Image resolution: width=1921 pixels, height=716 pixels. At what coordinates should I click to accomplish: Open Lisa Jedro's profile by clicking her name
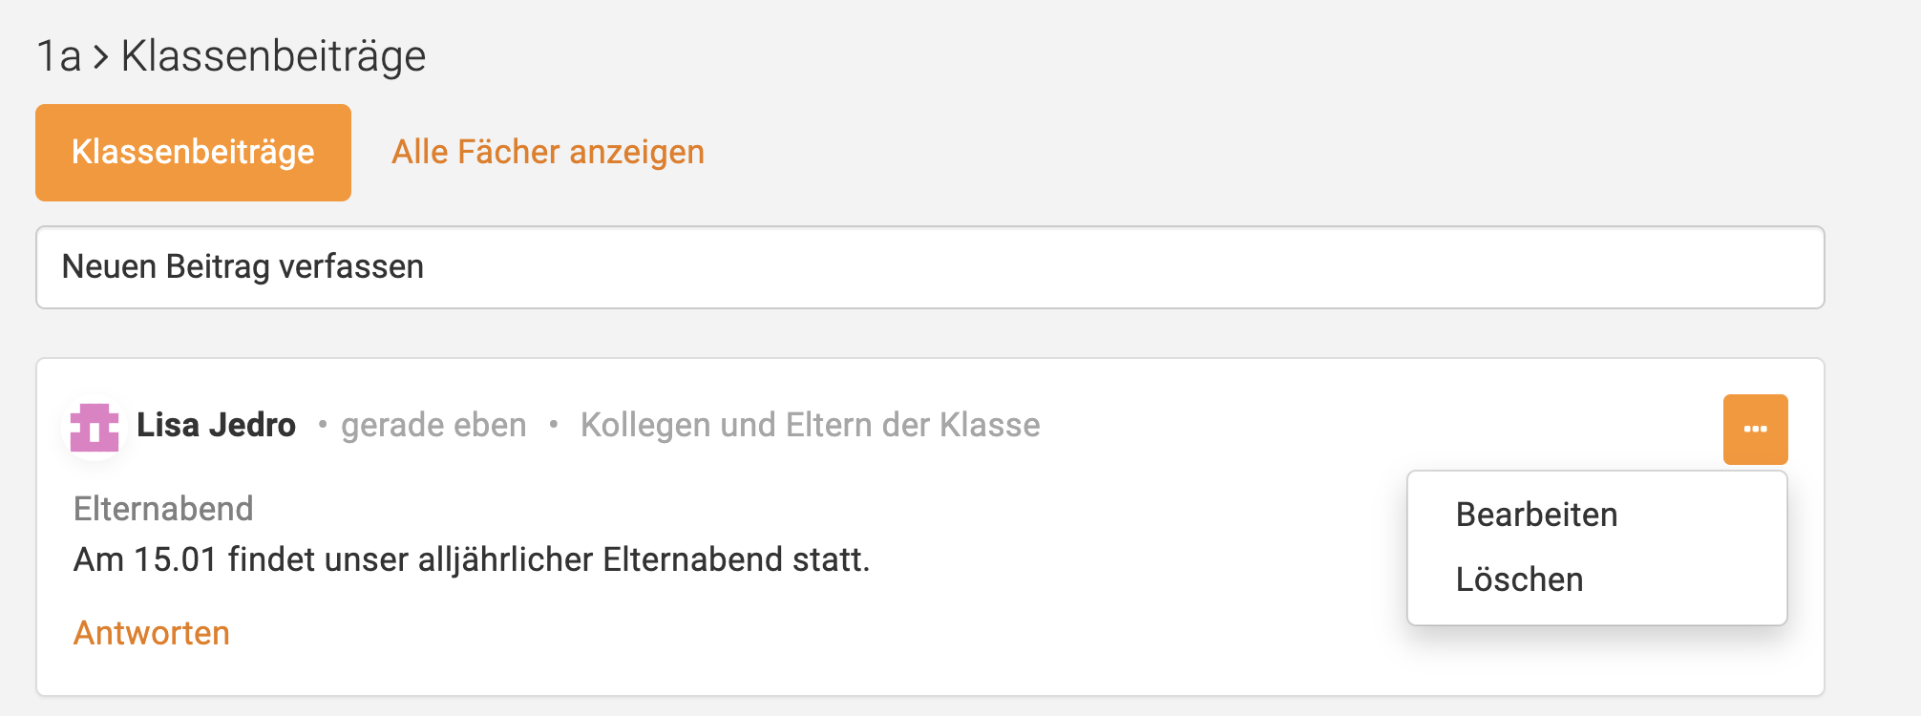[215, 425]
